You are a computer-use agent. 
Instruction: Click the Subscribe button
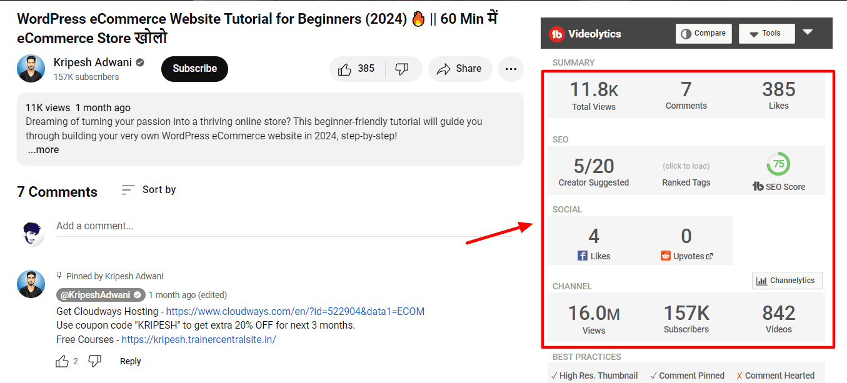tap(194, 69)
